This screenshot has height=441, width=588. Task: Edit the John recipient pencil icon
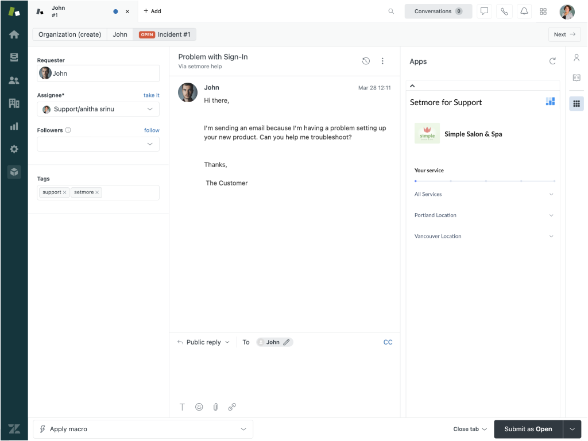point(287,342)
